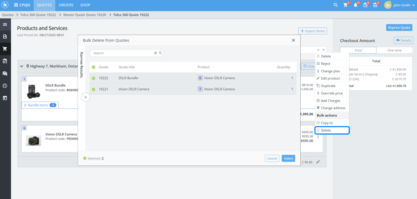This screenshot has height=199, width=417.
Task: Click the clock icon in left sidebar
Action: coord(5,86)
